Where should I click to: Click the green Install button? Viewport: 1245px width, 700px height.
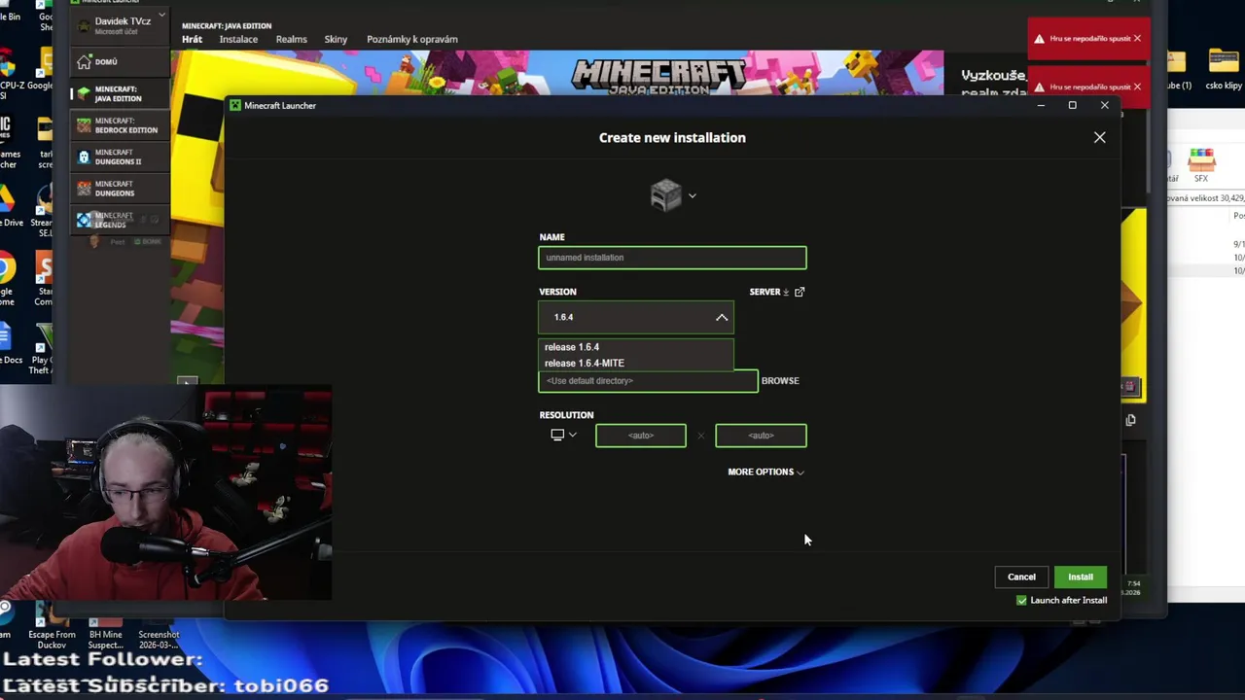click(x=1081, y=577)
